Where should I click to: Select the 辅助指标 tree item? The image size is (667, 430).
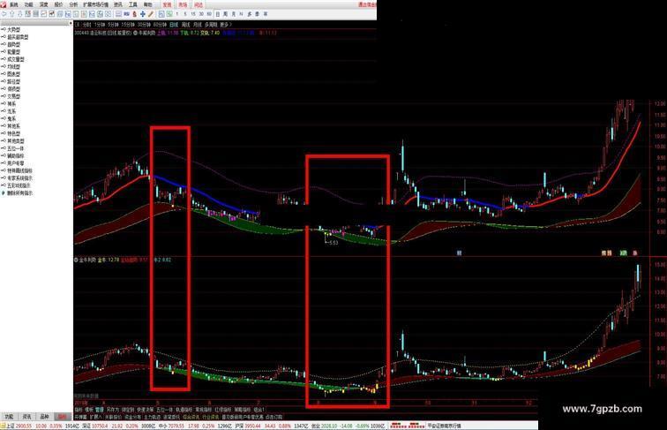pyautogui.click(x=16, y=155)
